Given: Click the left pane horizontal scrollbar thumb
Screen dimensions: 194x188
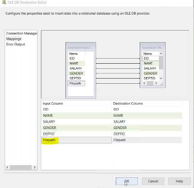Looking at the screenshot, I should [21, 167].
